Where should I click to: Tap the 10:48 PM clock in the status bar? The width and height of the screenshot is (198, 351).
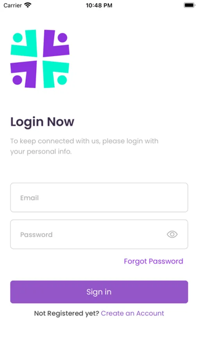pyautogui.click(x=99, y=5)
